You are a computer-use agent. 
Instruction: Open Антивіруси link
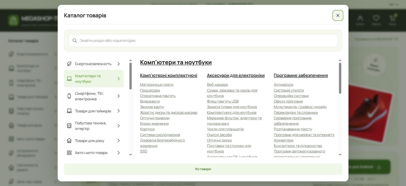pos(283,85)
